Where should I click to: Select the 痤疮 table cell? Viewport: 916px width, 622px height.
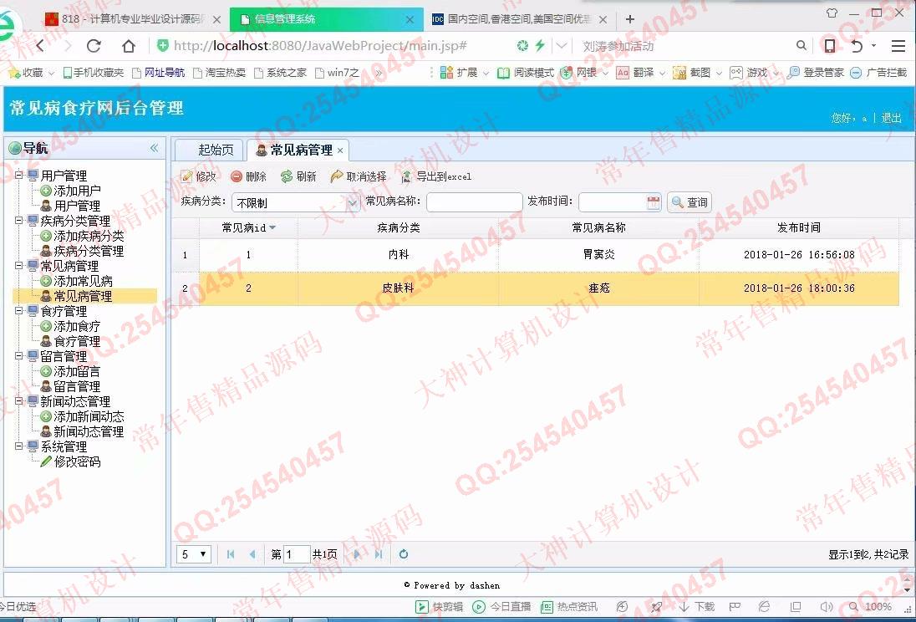598,288
